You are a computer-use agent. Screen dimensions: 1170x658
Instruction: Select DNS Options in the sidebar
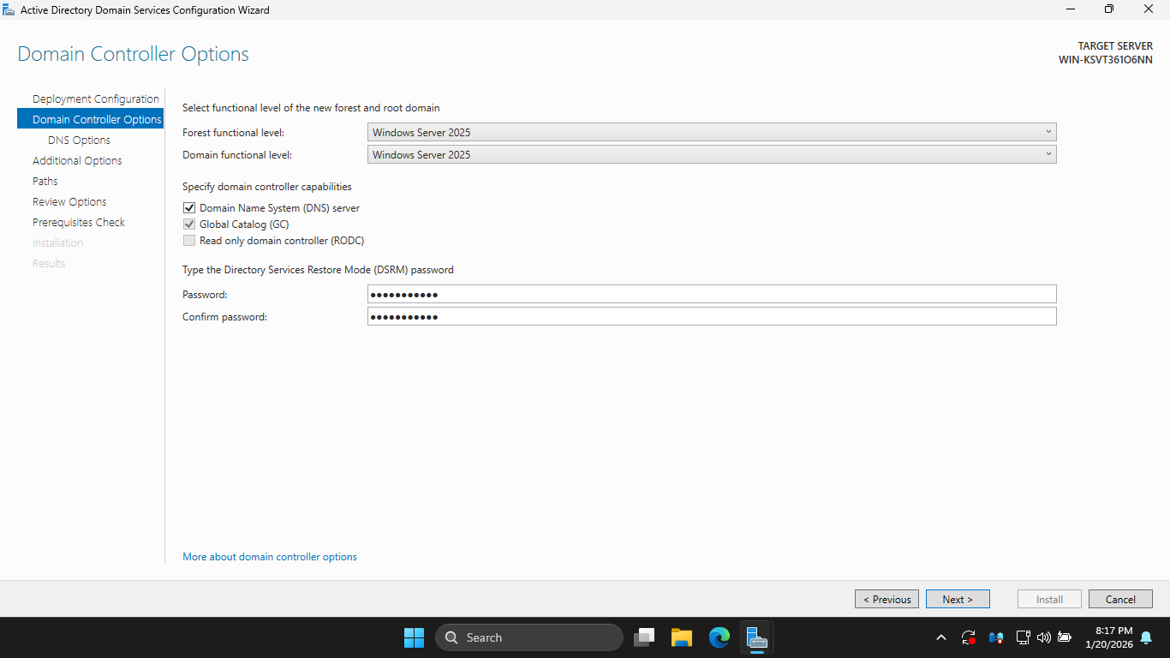(x=79, y=141)
